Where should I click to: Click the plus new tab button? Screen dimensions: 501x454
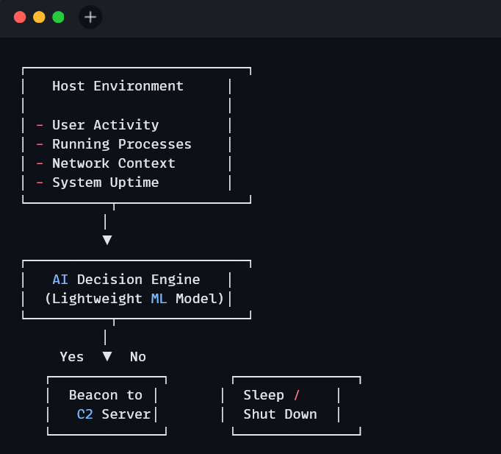pyautogui.click(x=90, y=17)
